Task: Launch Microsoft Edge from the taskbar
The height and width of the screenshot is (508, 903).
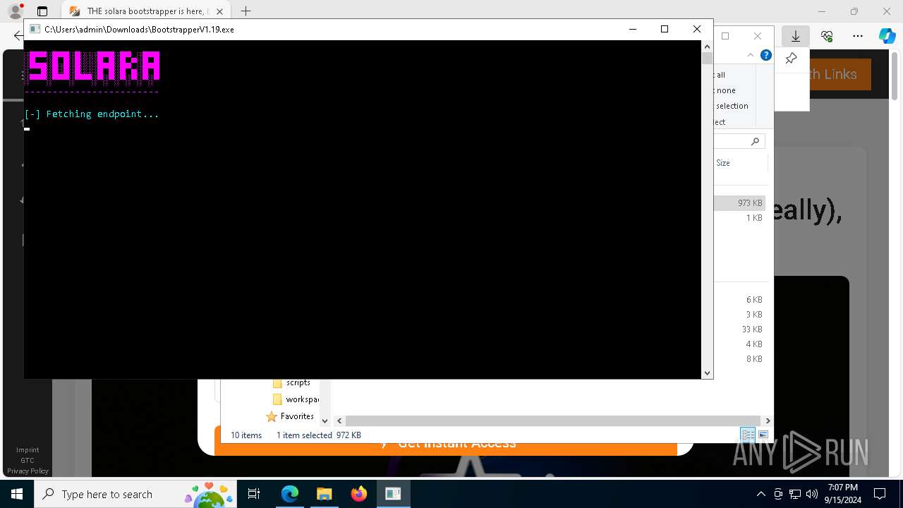Action: coord(289,494)
